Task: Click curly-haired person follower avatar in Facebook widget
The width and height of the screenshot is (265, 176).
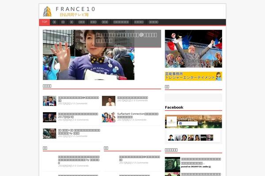Action: pyautogui.click(x=184, y=138)
